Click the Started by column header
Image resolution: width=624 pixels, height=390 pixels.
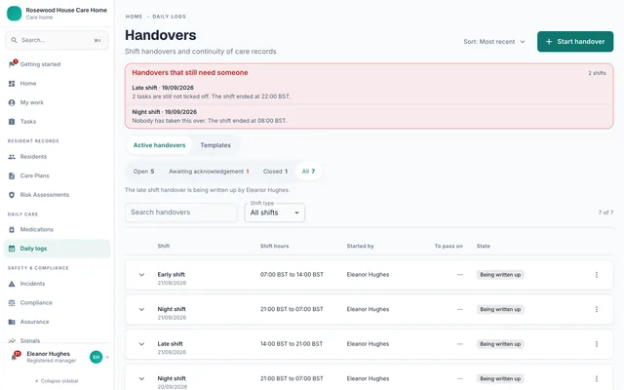(x=360, y=247)
